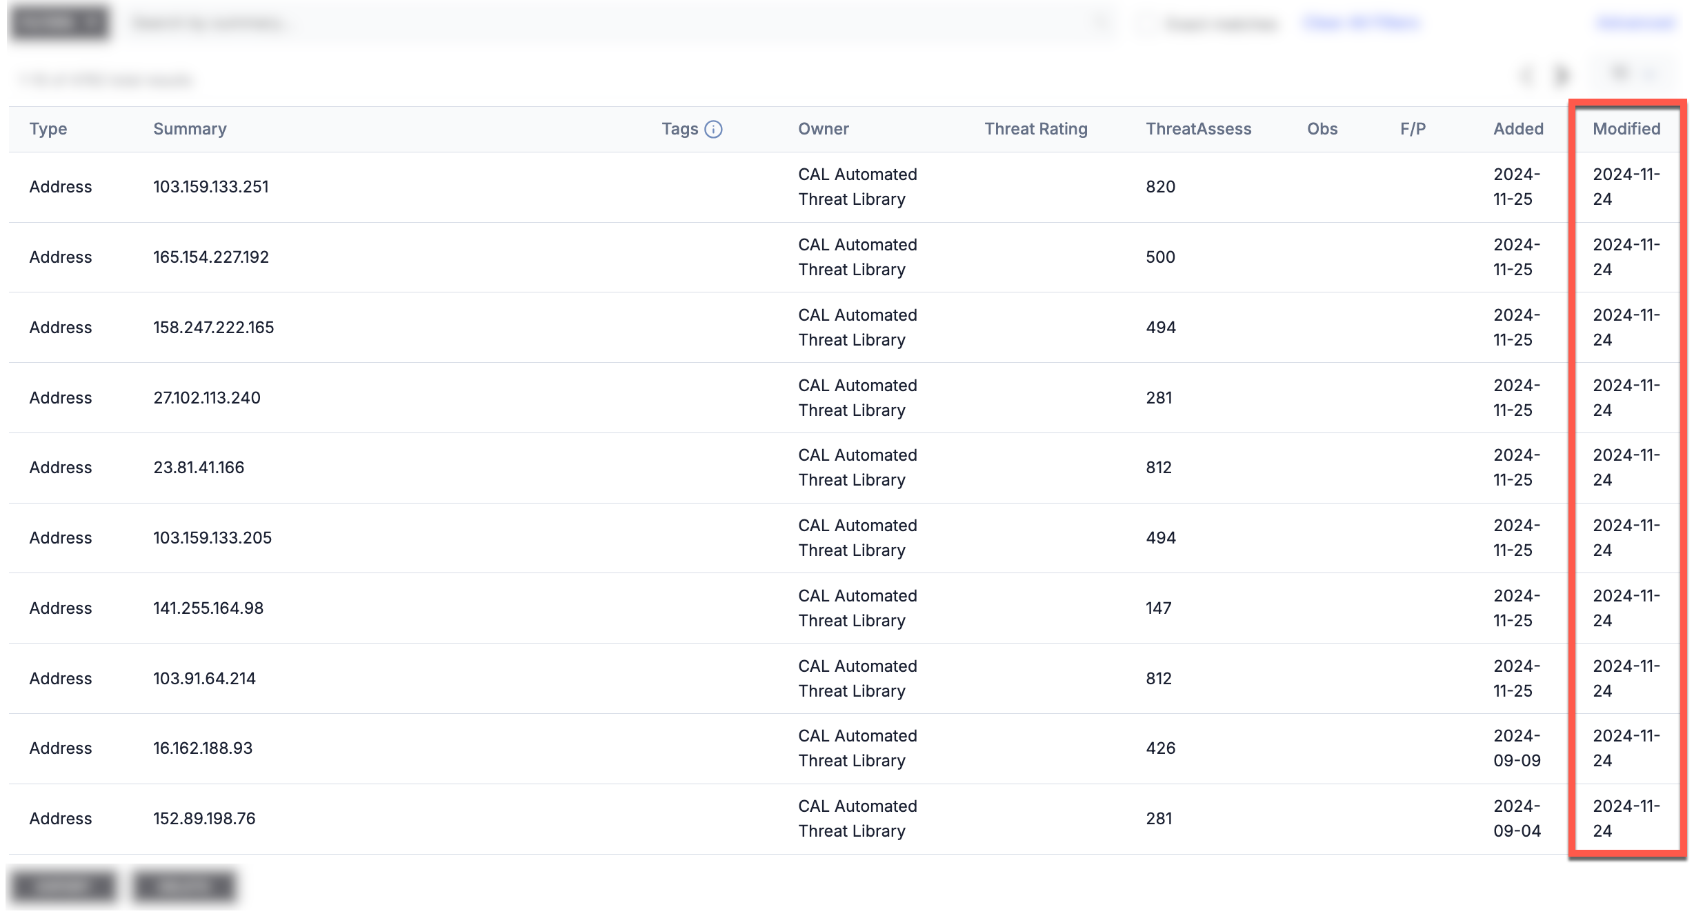This screenshot has width=1694, height=916.
Task: Select ThreatAssess 494 for 103.159.133.205
Action: [1161, 538]
